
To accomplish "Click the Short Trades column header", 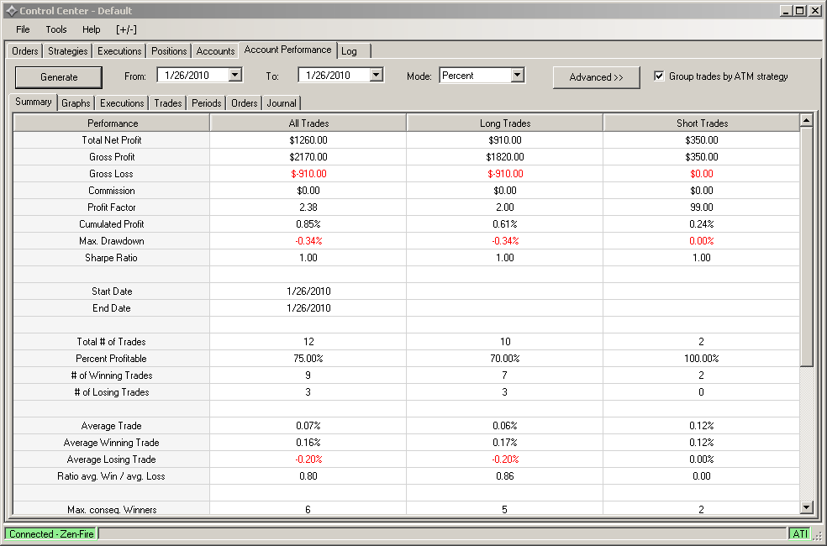I will (702, 123).
